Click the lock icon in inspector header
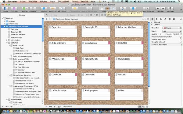The width and height of the screenshot is (183, 114). [181, 19]
